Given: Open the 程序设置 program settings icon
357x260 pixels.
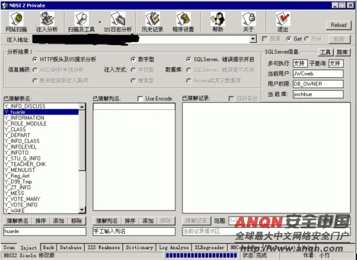Looking at the screenshot, I should (183, 22).
